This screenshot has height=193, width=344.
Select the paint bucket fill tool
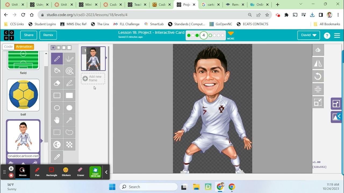click(57, 71)
